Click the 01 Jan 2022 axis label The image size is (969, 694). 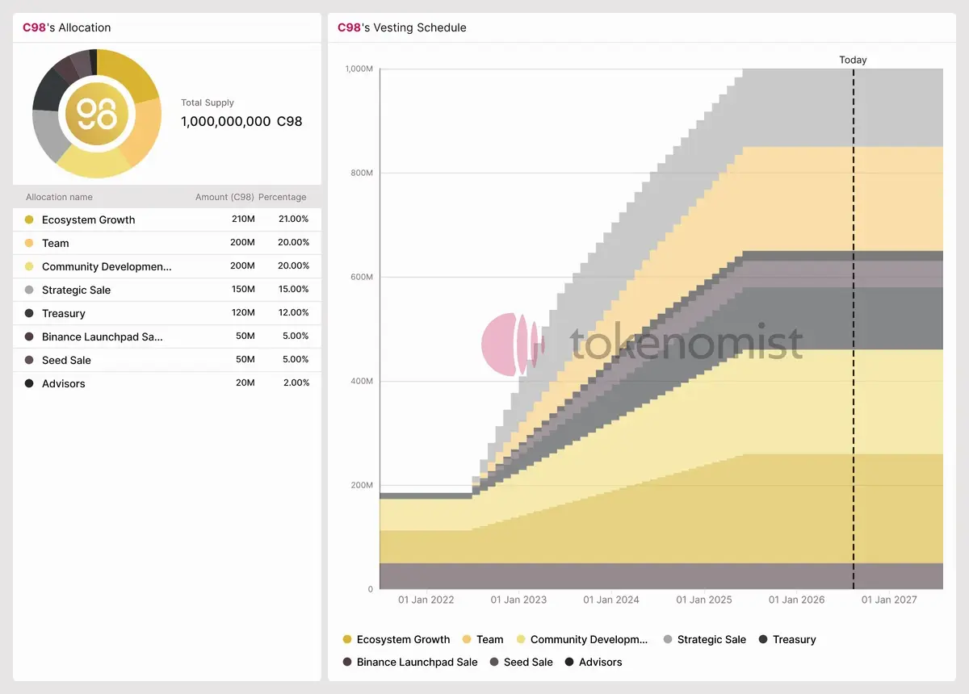(x=426, y=600)
